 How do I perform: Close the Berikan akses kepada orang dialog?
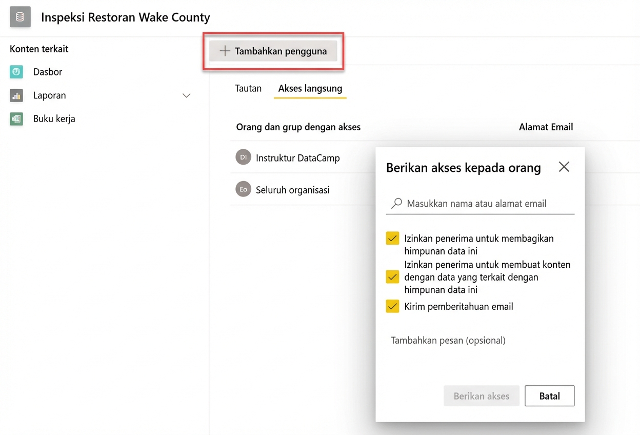[564, 167]
